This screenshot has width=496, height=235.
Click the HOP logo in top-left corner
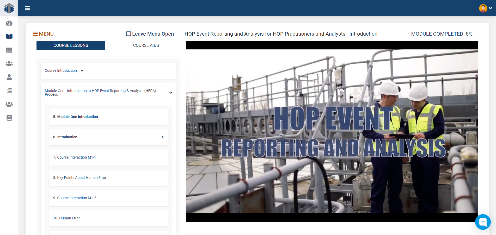(9, 8)
